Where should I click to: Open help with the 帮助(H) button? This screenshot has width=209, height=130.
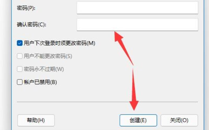tap(36, 120)
